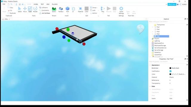This screenshot has width=191, height=107.
Task: Expand the Edit group dialog launcher
Action: [x=98, y=16]
